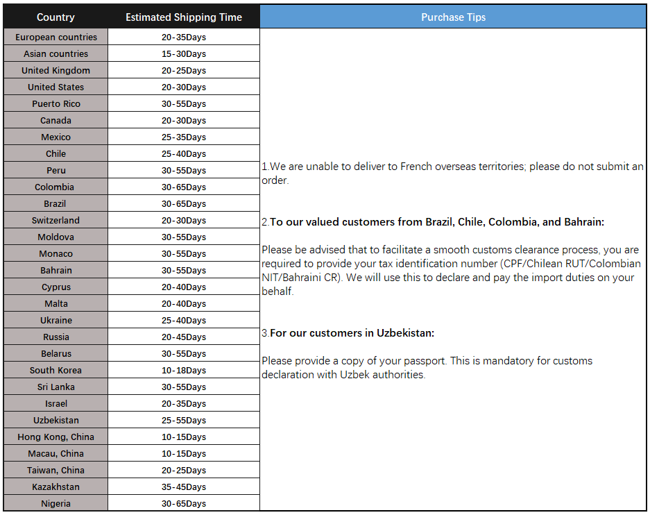Click the South Korea country cell
The width and height of the screenshot is (650, 515).
(55, 371)
